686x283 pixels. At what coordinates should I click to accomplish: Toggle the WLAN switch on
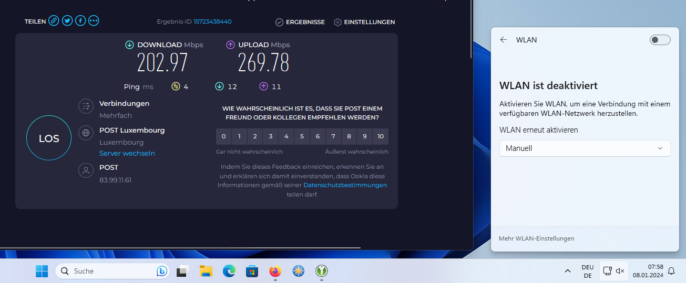(x=660, y=40)
